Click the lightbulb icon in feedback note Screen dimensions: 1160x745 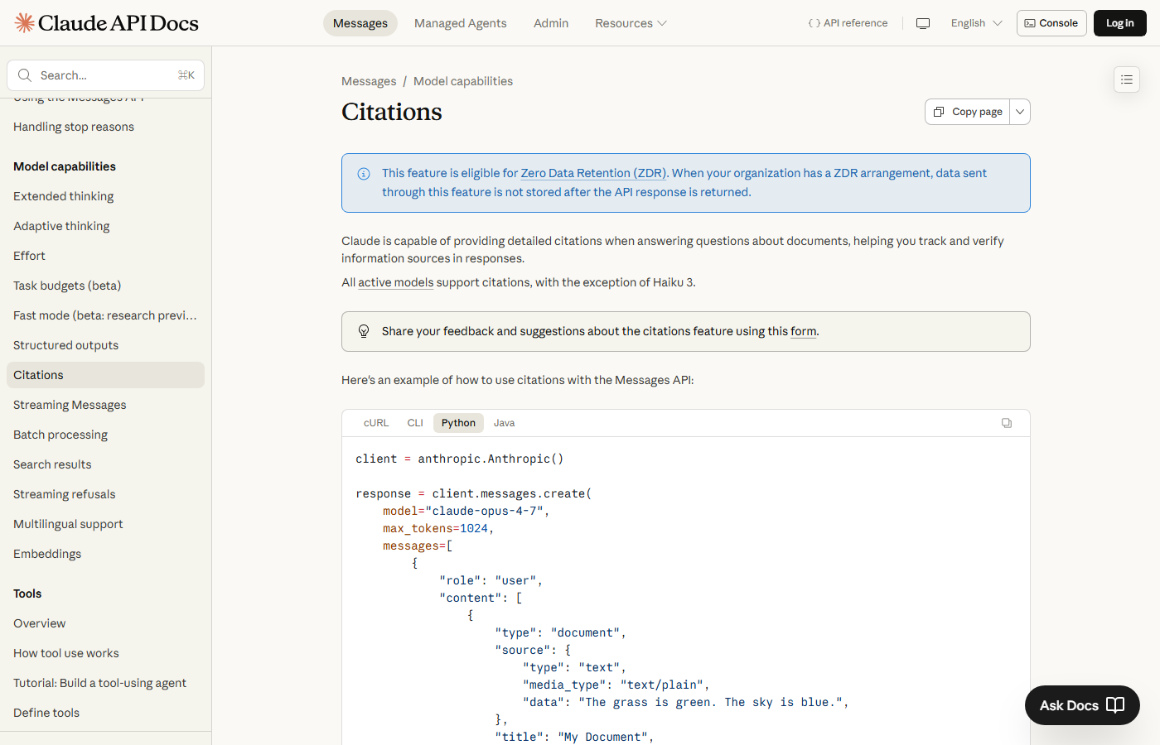pyautogui.click(x=363, y=331)
